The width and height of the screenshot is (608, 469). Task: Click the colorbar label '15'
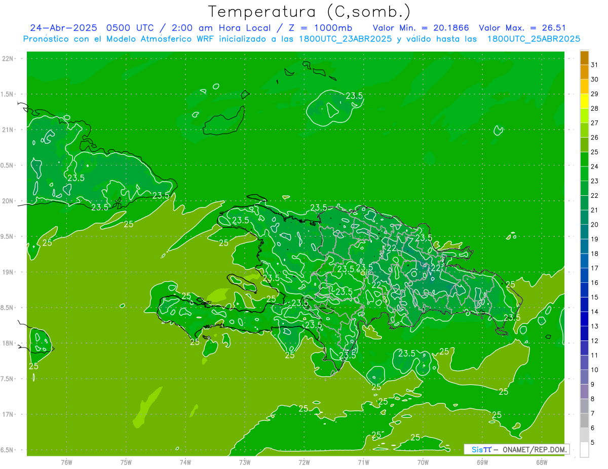point(594,297)
